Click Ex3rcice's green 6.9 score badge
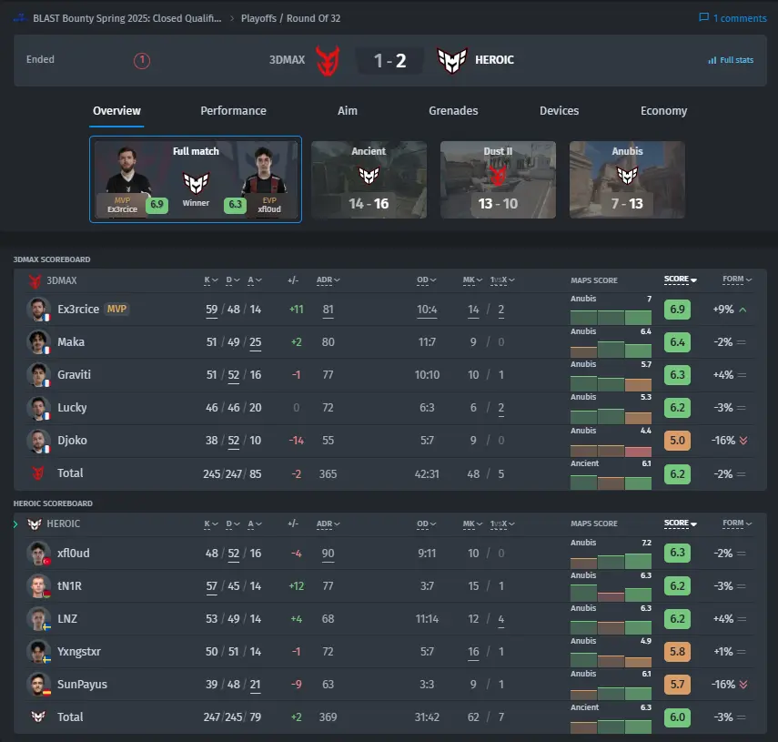 pos(677,310)
